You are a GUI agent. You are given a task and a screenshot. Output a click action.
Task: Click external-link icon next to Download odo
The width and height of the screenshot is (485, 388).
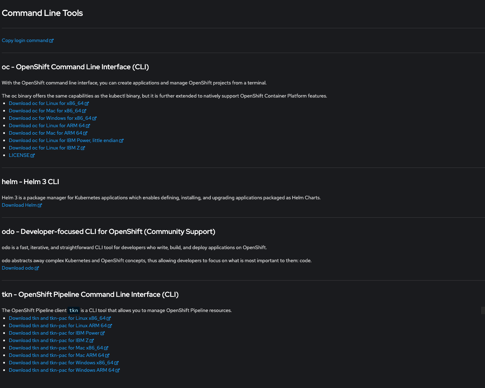point(37,268)
